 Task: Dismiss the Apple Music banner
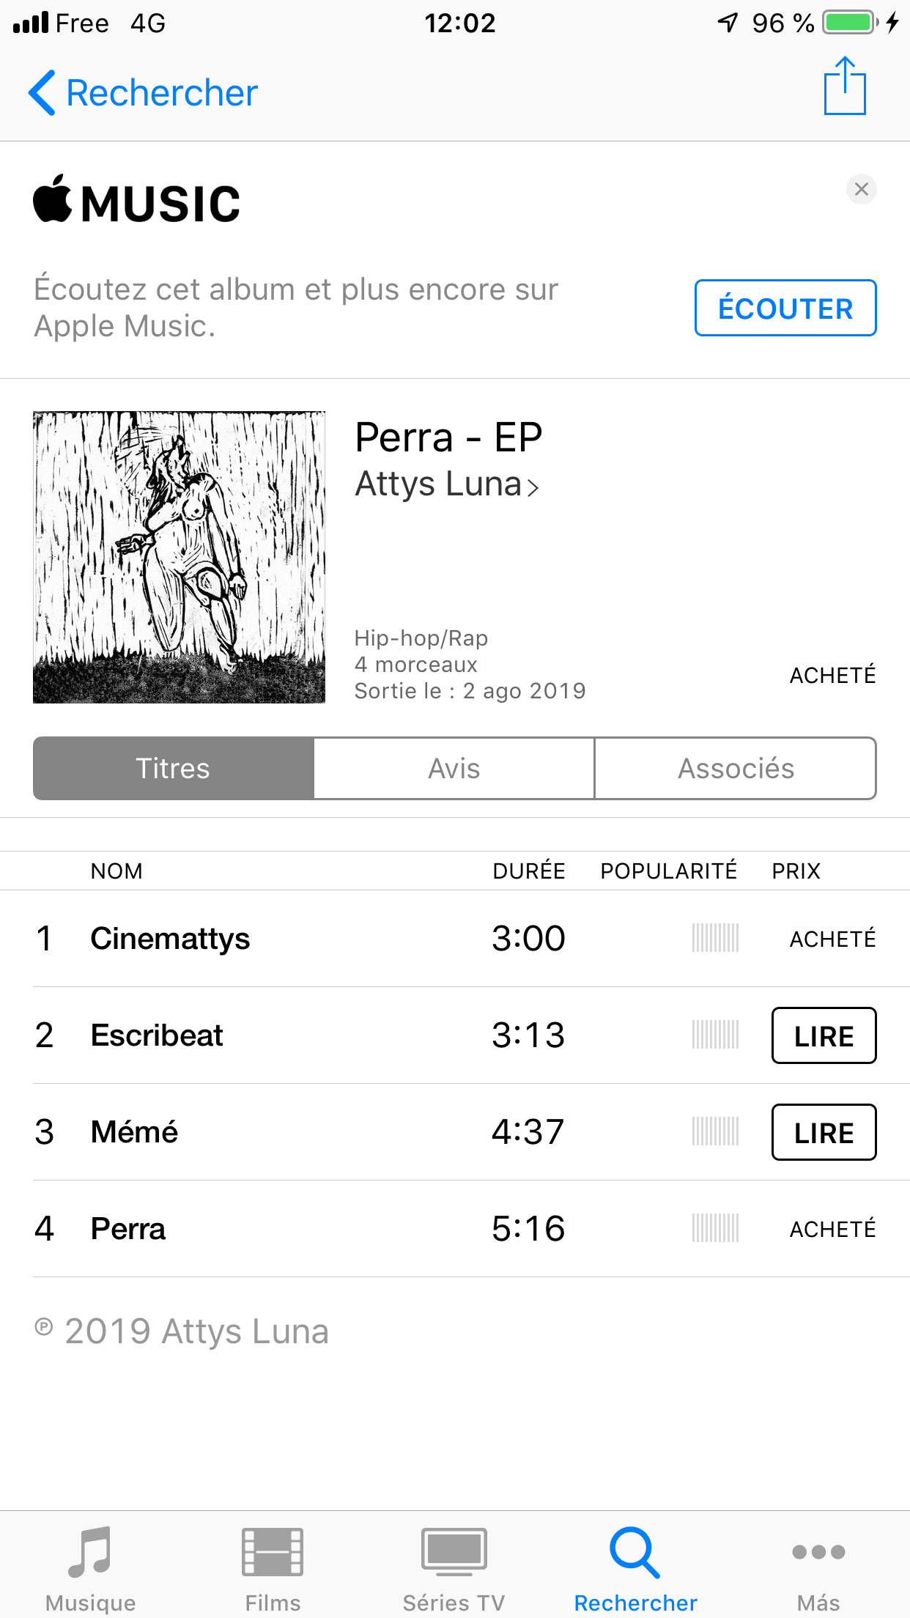862,190
